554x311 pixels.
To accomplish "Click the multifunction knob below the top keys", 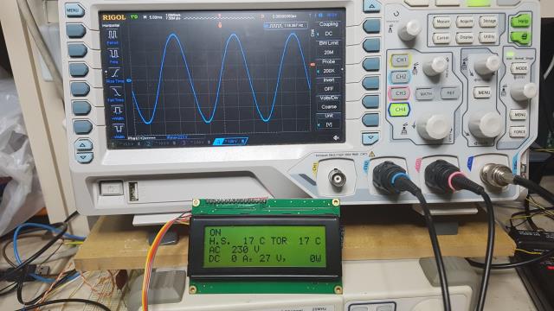I will coord(409,29).
